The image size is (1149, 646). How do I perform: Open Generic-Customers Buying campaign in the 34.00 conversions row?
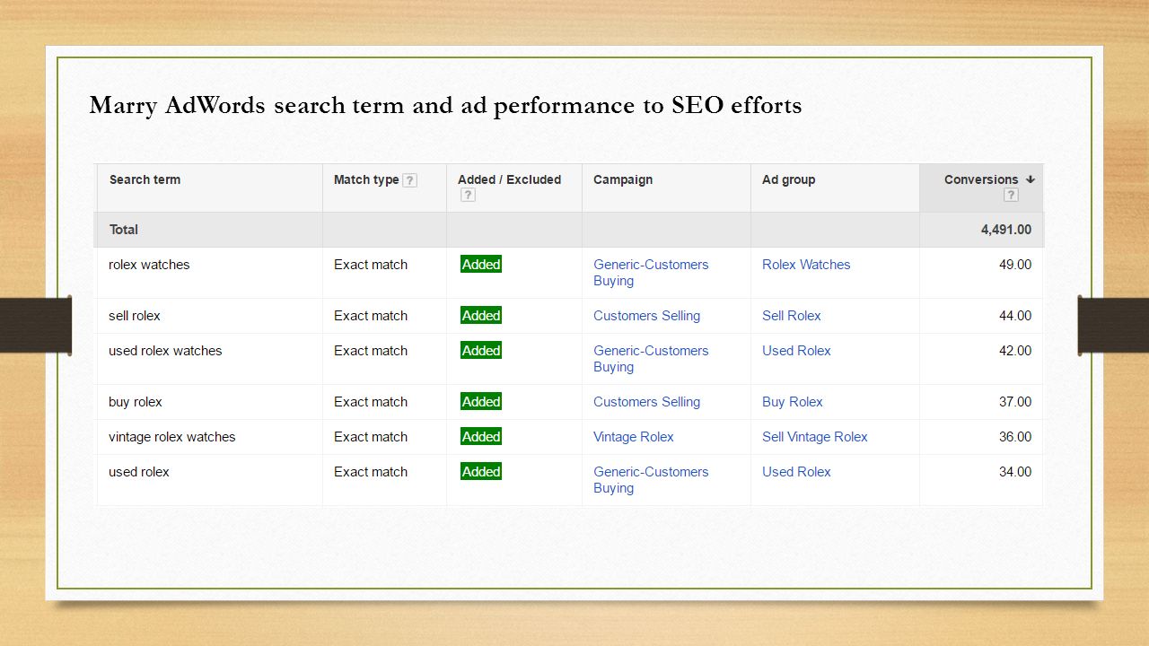coord(651,480)
